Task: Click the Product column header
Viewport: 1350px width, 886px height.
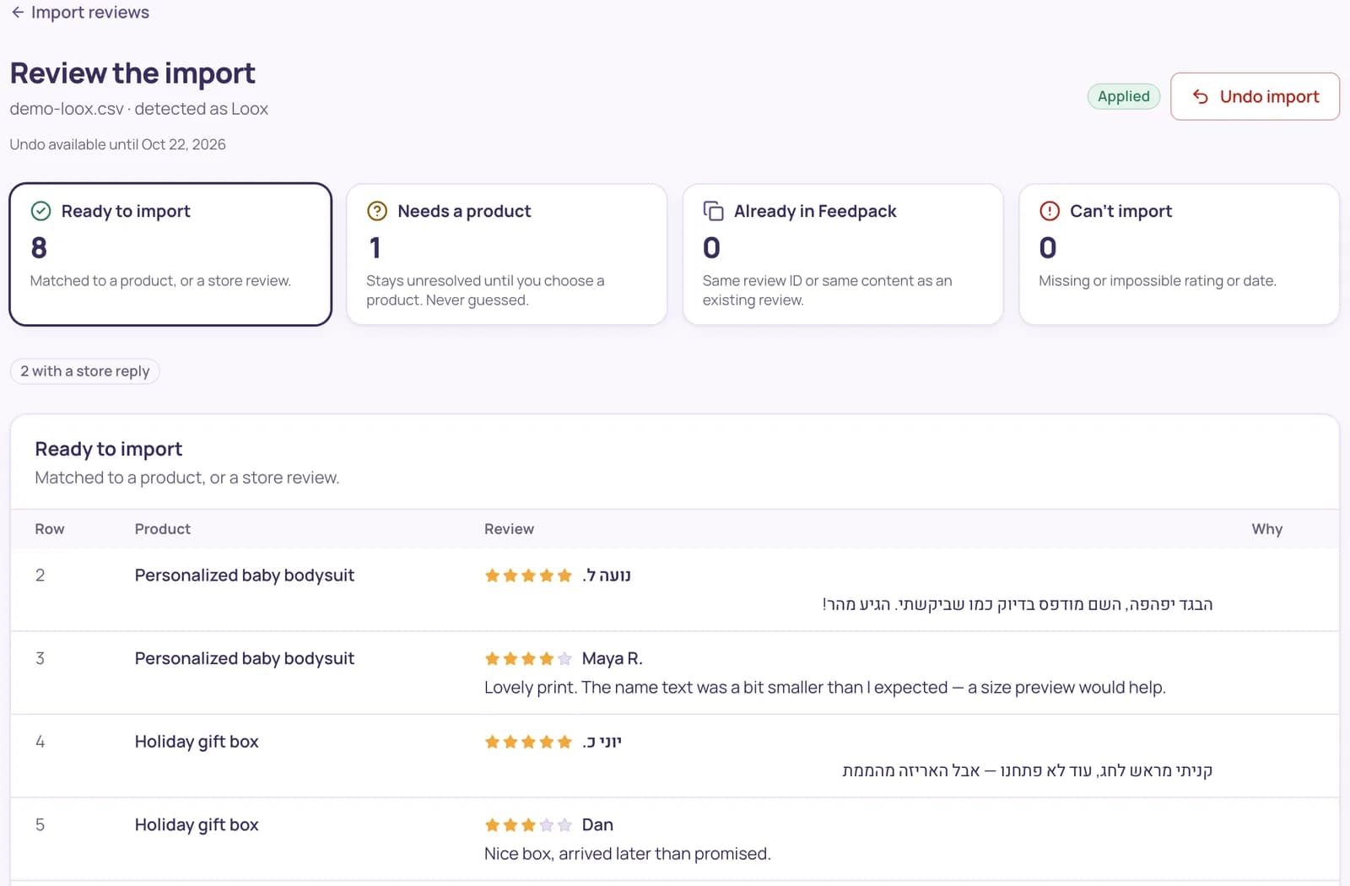Action: pos(163,529)
